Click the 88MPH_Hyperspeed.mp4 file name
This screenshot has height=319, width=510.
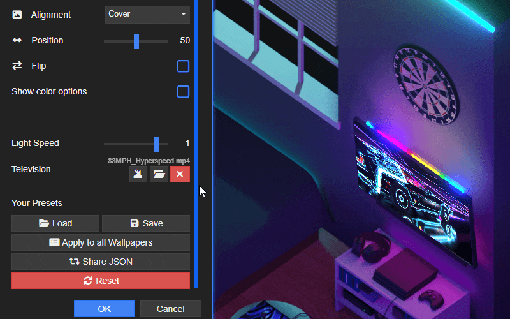pos(149,161)
